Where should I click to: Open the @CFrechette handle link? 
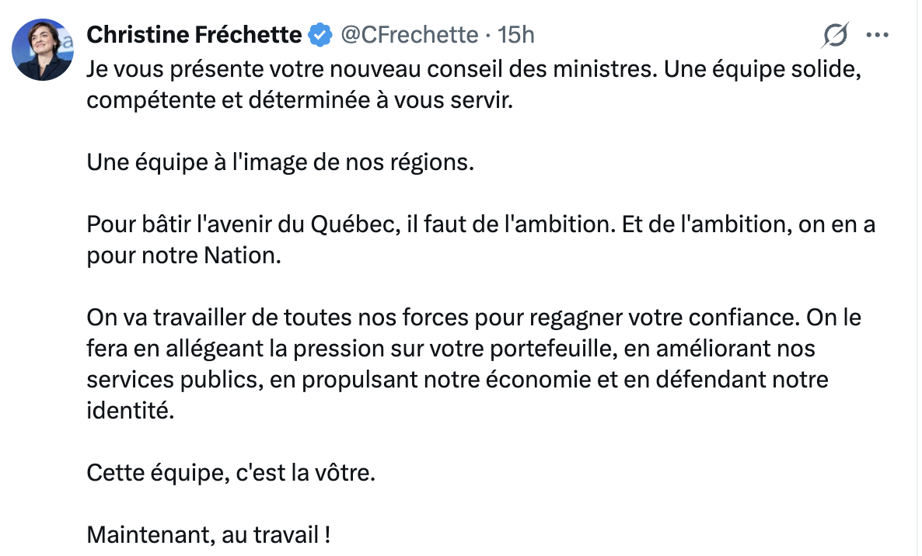click(408, 35)
